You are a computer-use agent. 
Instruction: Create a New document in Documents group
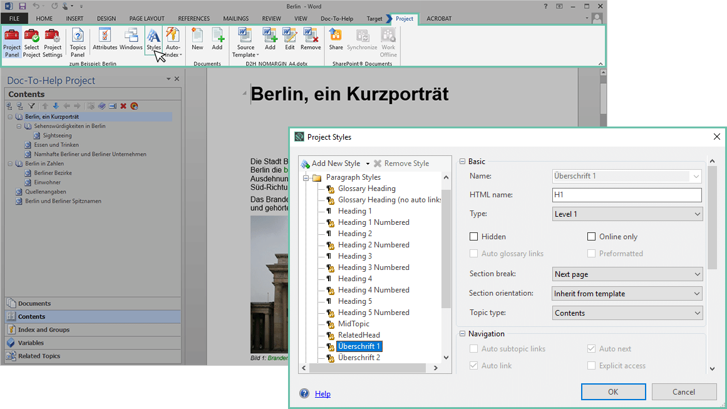(197, 39)
